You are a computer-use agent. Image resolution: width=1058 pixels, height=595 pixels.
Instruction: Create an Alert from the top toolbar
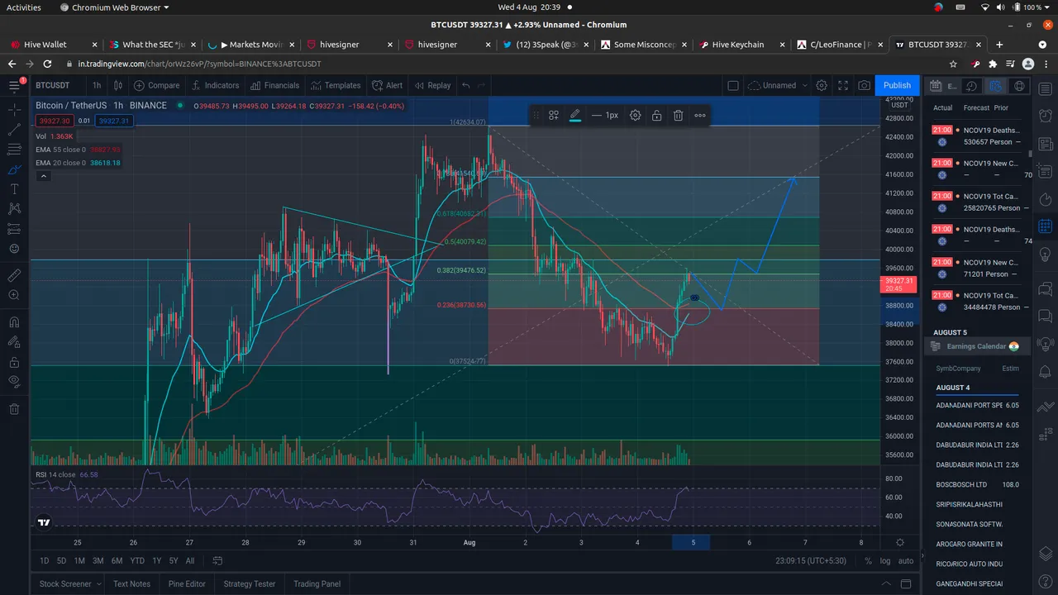click(x=388, y=85)
